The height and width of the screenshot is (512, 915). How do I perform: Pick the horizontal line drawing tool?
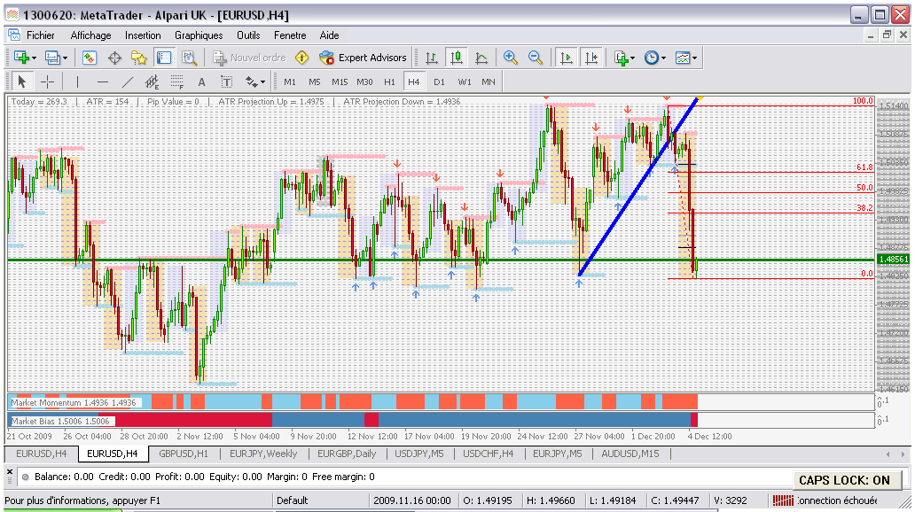[x=102, y=81]
